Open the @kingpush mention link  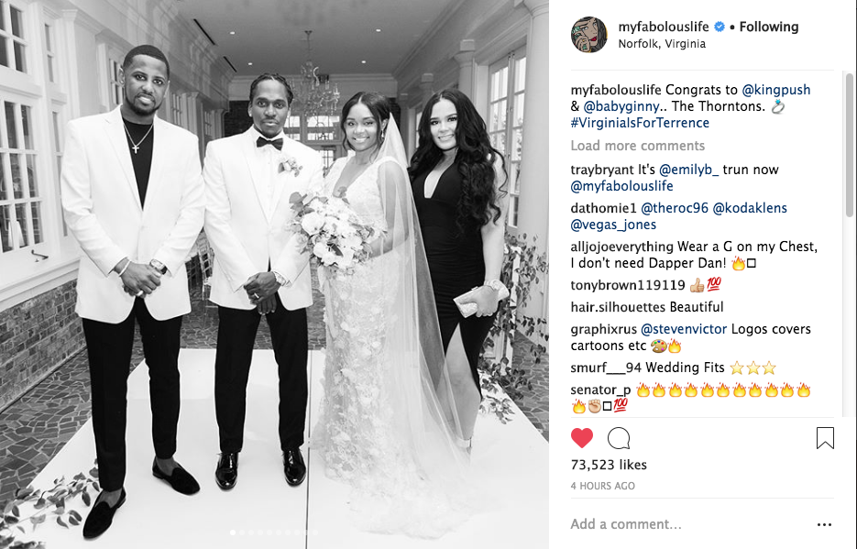pyautogui.click(x=775, y=90)
